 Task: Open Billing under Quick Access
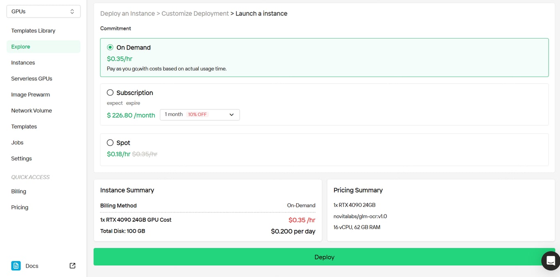point(18,191)
